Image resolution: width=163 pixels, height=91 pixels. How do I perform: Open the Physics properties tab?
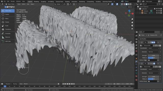[x=137, y=67]
